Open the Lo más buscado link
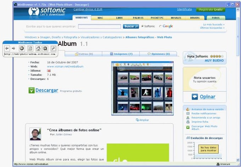Viewport: 241px width, 167px height. 214,24
